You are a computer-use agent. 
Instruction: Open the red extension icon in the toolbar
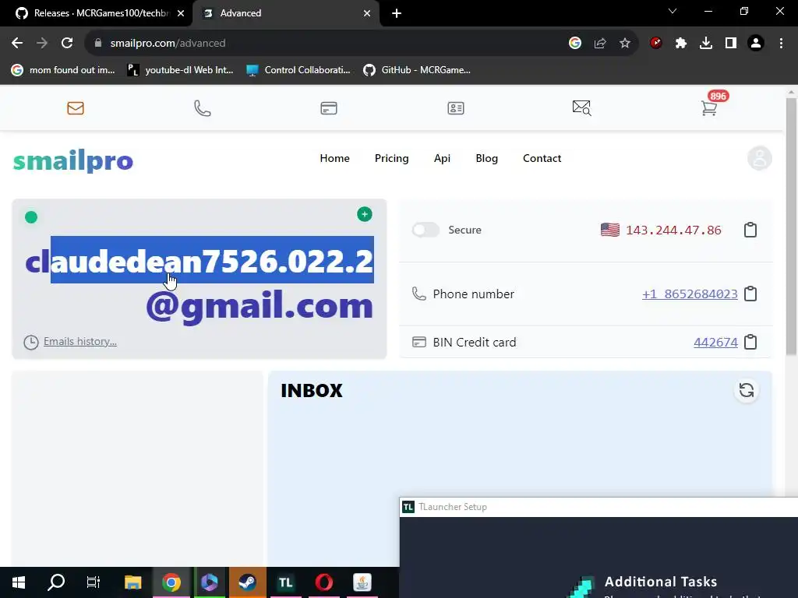pyautogui.click(x=656, y=44)
